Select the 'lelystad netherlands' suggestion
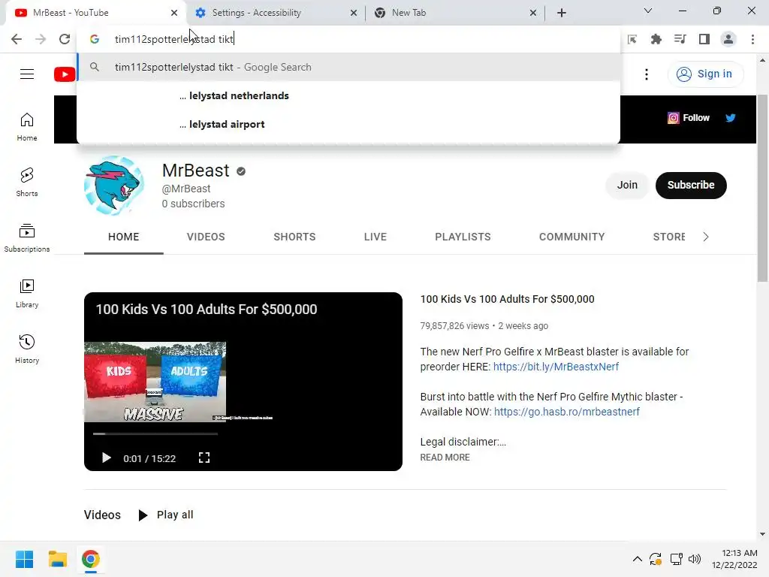769x577 pixels. [x=348, y=95]
